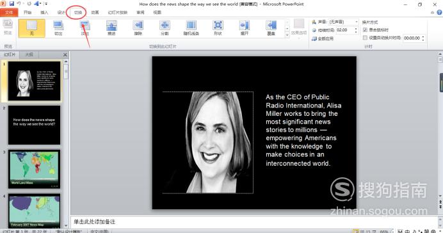Apply the 覆盖 (Cover) transition
Screen dimensions: 443x233
271,28
